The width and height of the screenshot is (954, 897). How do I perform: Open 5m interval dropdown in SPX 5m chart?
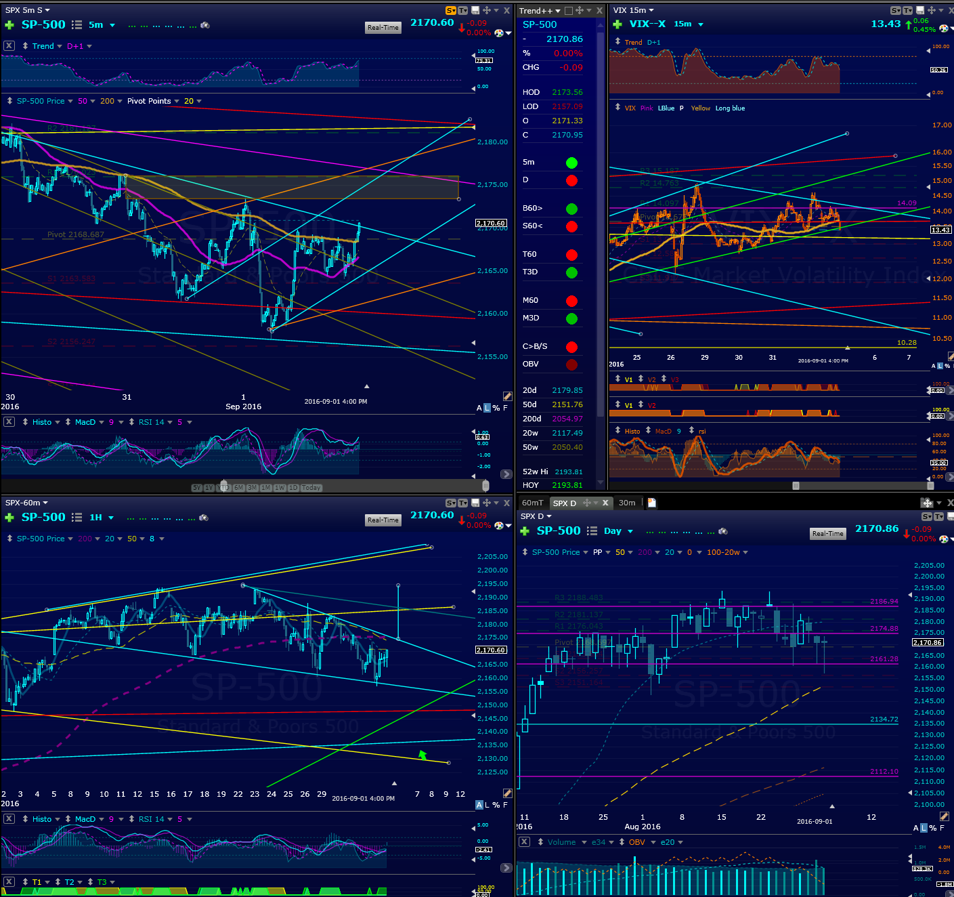point(112,25)
